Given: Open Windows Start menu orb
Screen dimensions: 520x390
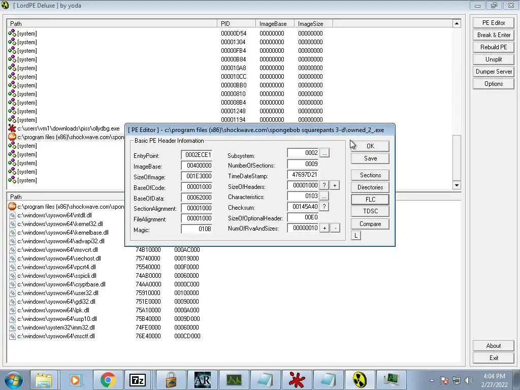Looking at the screenshot, I should tap(13, 380).
